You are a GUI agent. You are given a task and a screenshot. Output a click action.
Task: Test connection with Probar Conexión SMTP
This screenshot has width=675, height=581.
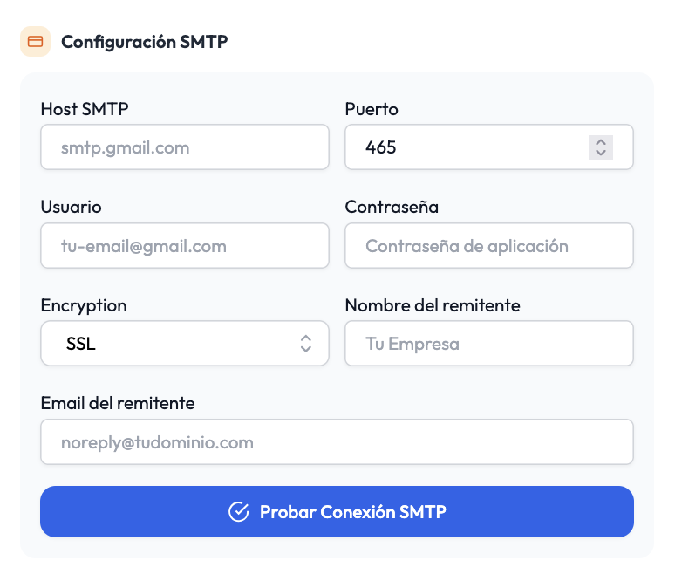[337, 512]
